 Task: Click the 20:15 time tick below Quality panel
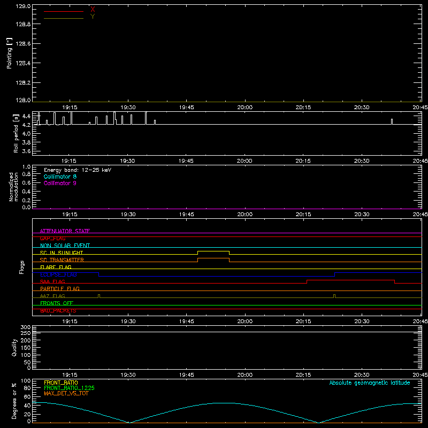tap(303, 375)
